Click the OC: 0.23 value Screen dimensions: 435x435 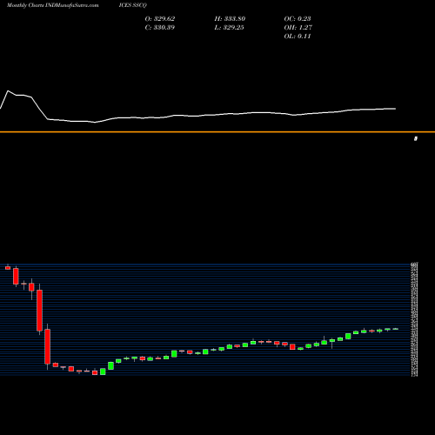pos(298,19)
